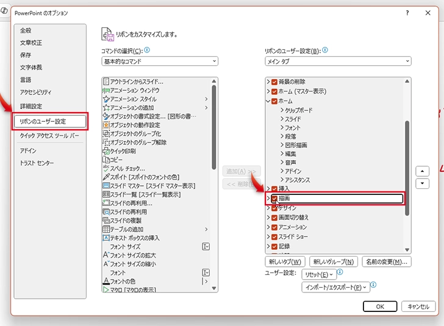Select the スペル チェック icon
444x326 pixels.
[106, 168]
